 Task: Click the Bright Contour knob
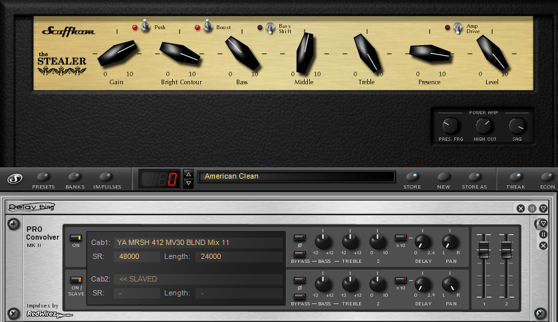[180, 53]
